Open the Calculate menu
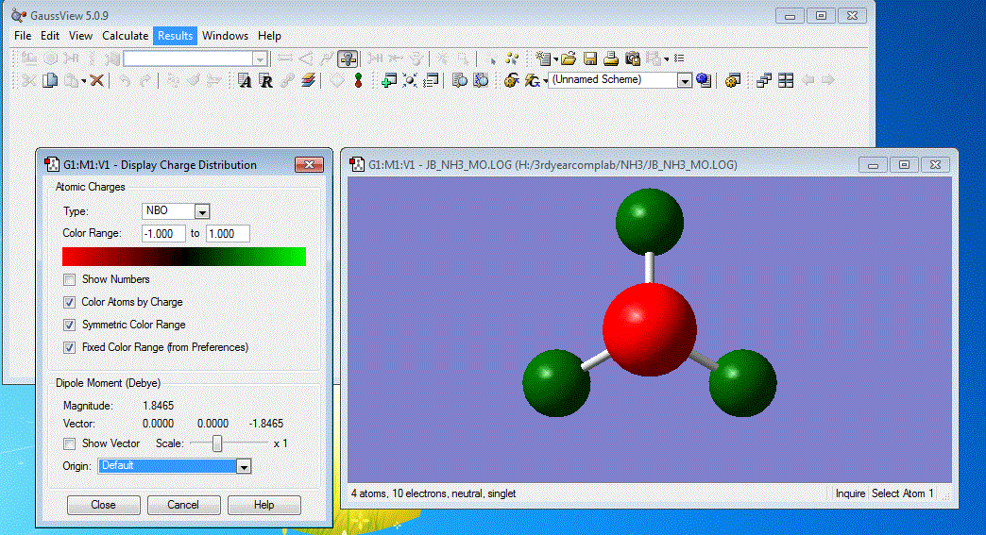 pyautogui.click(x=125, y=36)
